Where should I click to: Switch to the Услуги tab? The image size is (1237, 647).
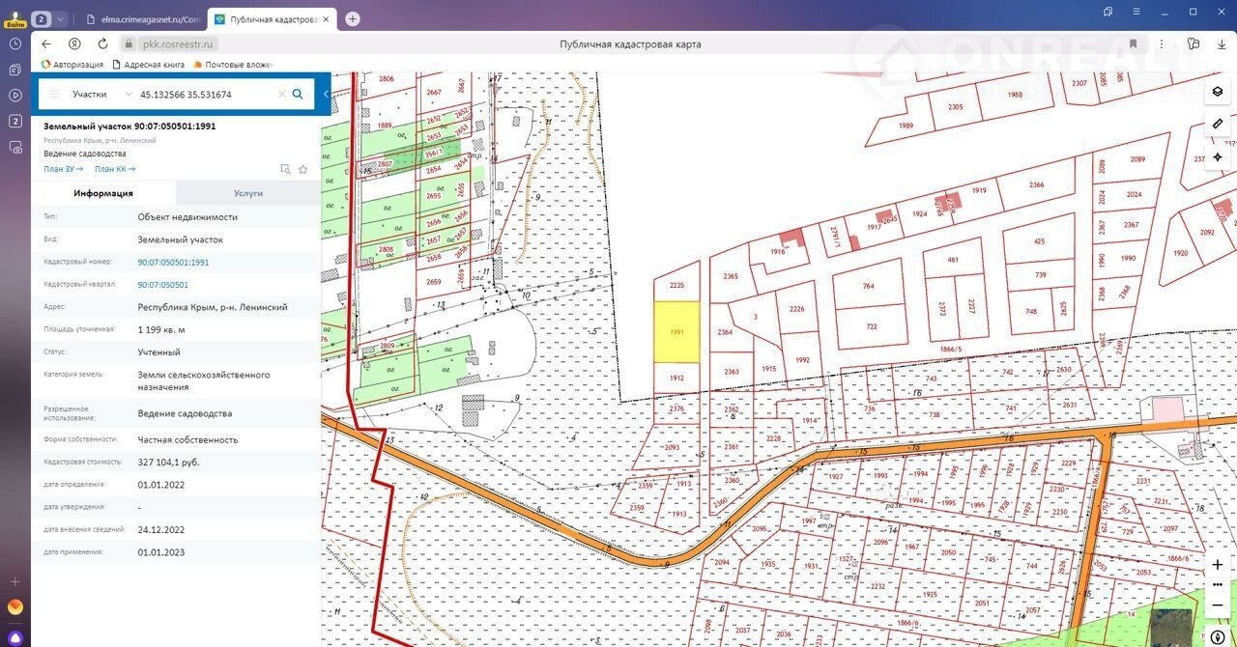[x=248, y=193]
